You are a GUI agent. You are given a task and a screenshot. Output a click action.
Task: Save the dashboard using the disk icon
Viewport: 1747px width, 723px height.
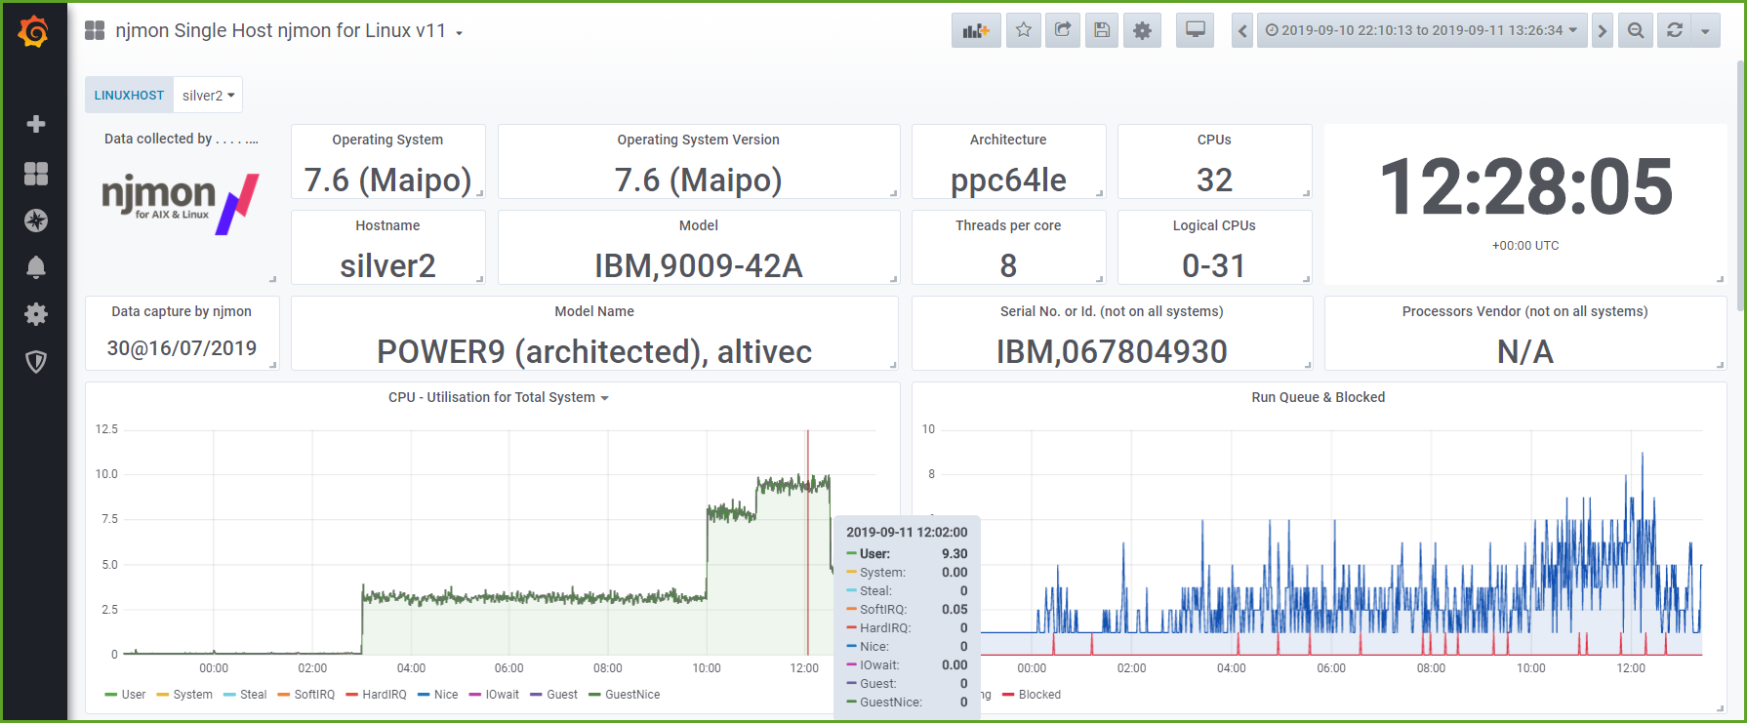pyautogui.click(x=1102, y=30)
